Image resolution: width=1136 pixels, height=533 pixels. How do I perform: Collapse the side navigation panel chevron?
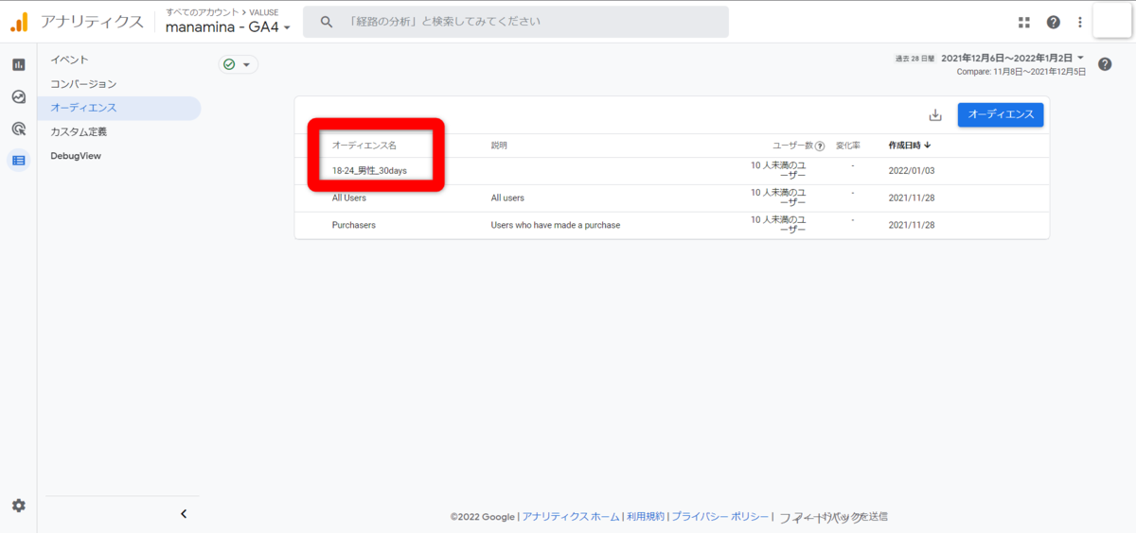[x=184, y=514]
